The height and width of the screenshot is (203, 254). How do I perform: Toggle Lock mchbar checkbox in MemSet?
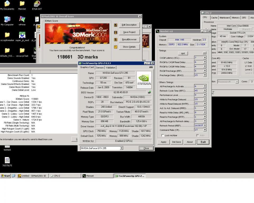(x=163, y=135)
